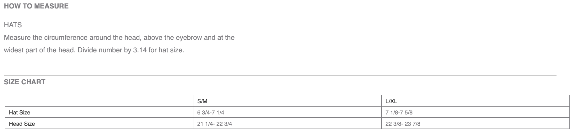This screenshot has height=132, width=581.
Task: Click the 7 1/8-7 5/8 cell
Action: click(x=475, y=112)
